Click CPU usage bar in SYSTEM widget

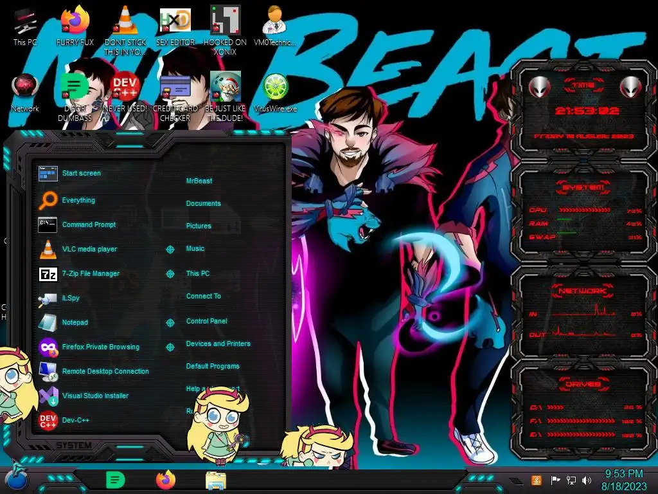(585, 210)
